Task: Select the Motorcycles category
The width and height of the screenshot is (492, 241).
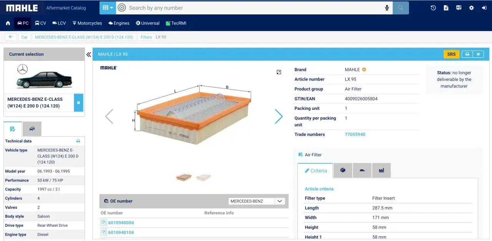Action: coord(87,23)
